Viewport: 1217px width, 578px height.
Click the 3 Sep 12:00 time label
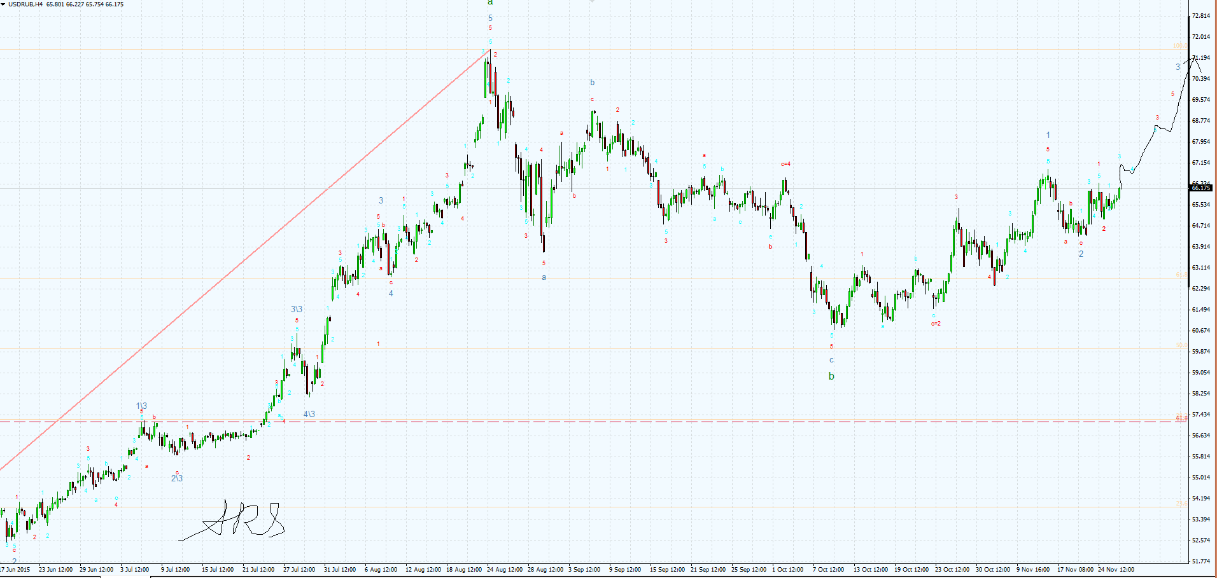click(584, 570)
